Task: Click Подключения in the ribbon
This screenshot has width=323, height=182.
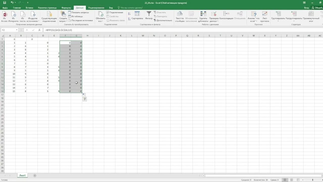Action: coord(115,12)
